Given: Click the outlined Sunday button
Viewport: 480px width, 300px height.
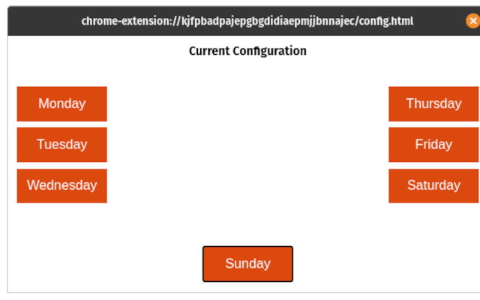Looking at the screenshot, I should pos(247,264).
